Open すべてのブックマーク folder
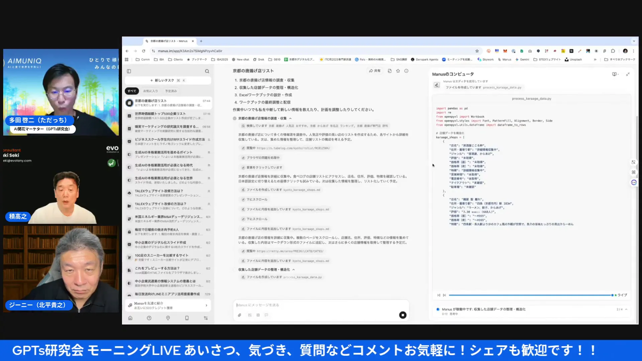642x361 pixels. [x=620, y=59]
